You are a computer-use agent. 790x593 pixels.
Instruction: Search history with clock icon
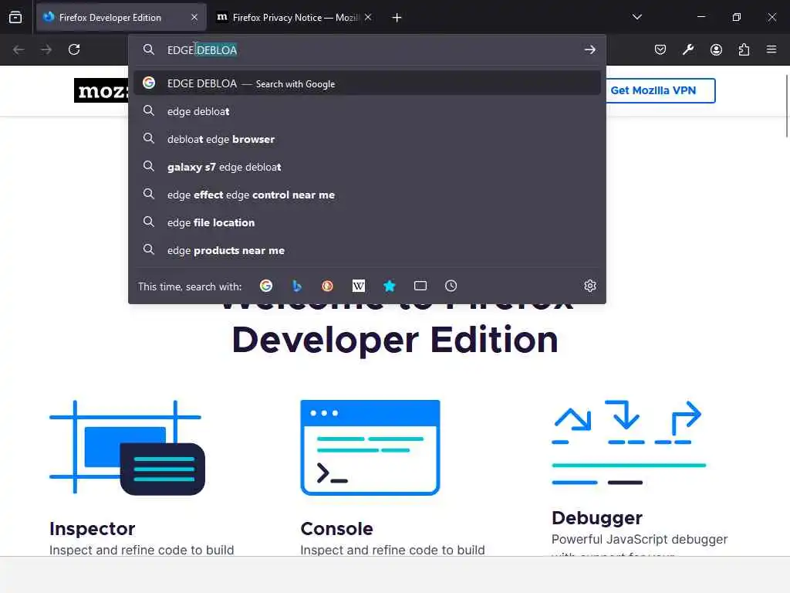pyautogui.click(x=451, y=286)
